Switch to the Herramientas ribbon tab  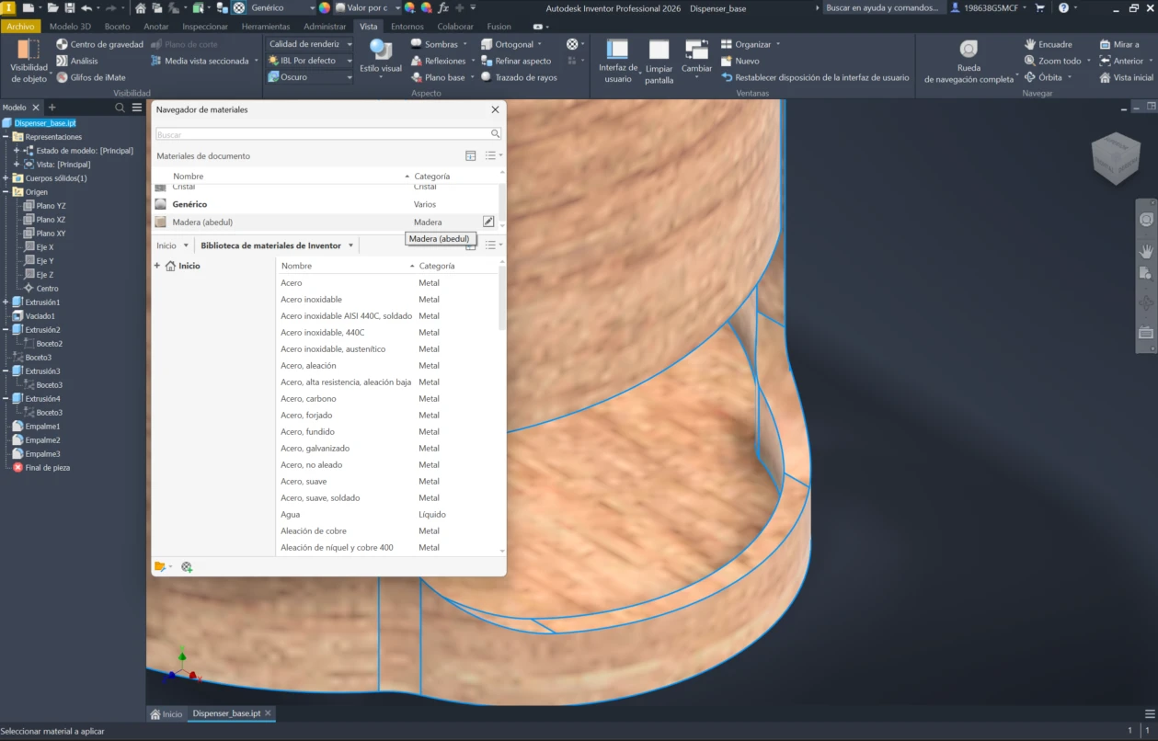(x=266, y=27)
